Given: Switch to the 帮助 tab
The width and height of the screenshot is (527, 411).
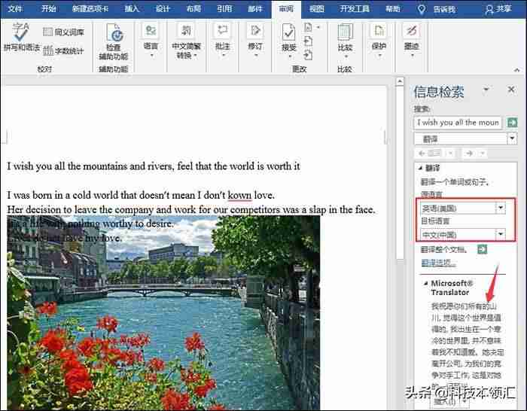Looking at the screenshot, I should pos(392,9).
